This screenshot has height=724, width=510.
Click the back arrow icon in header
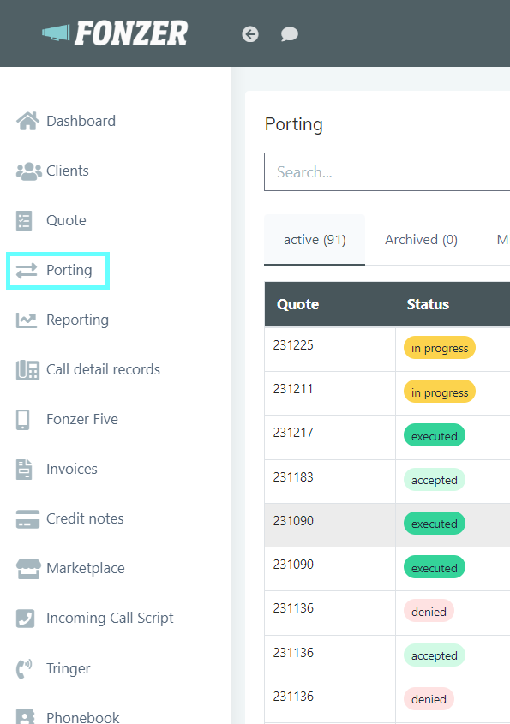pos(250,34)
